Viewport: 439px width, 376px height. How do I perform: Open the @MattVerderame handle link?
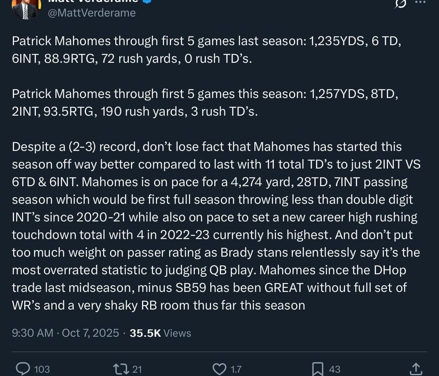coord(91,12)
